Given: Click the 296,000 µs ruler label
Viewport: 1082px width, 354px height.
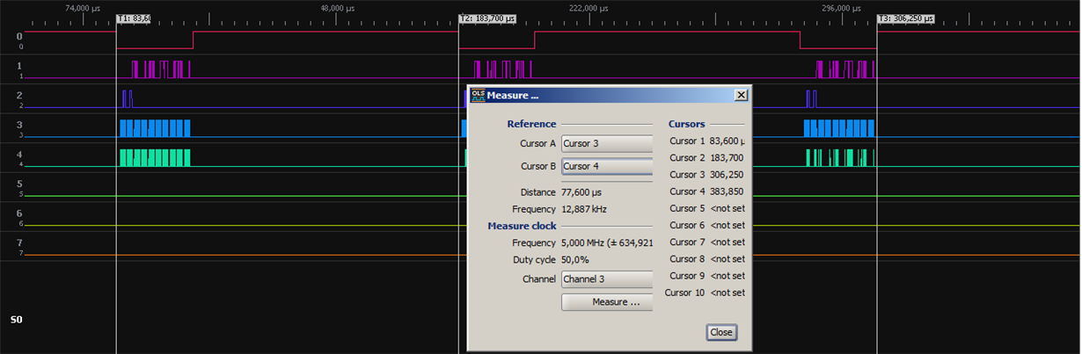Looking at the screenshot, I should 843,7.
